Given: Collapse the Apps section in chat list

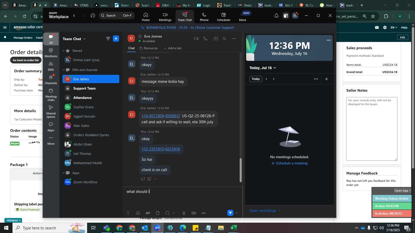Looking at the screenshot, I should click(x=64, y=173).
